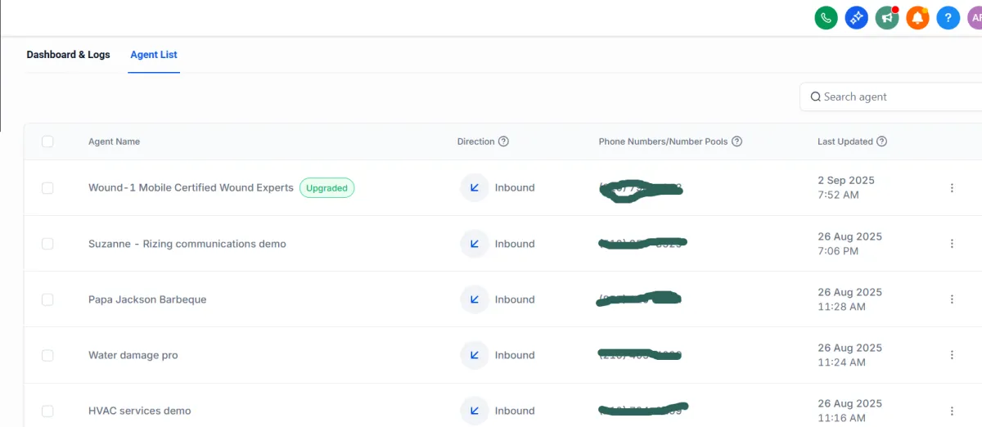The image size is (982, 427).
Task: Switch to the Dashboard & Logs tab
Action: pos(68,55)
